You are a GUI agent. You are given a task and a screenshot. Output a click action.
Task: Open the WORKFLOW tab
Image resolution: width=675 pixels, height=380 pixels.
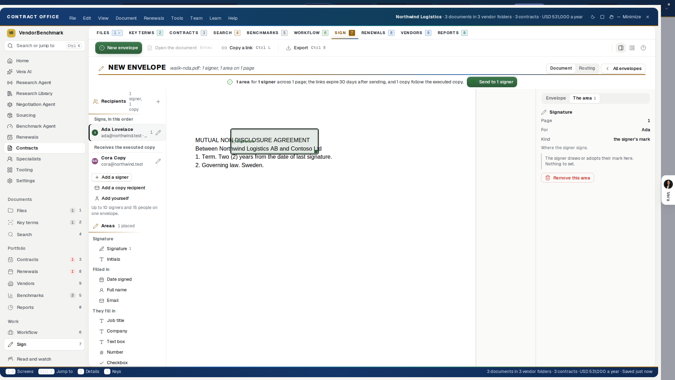(311, 33)
